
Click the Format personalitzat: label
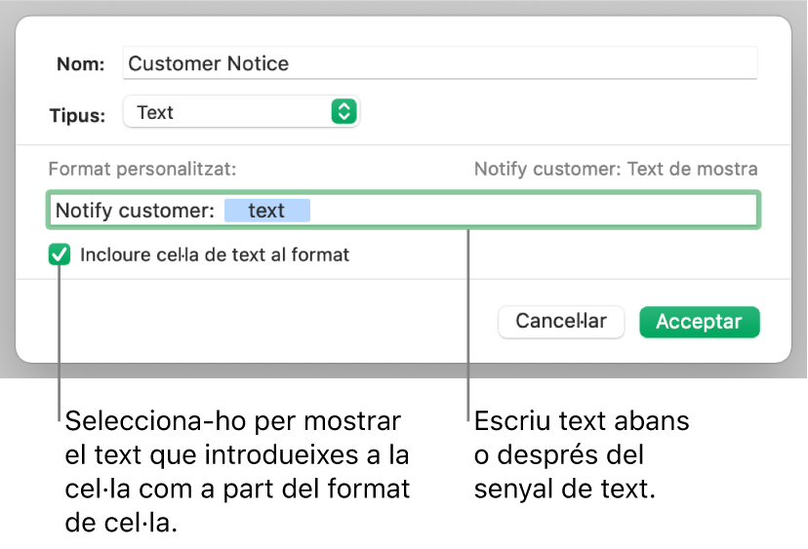pos(142,169)
